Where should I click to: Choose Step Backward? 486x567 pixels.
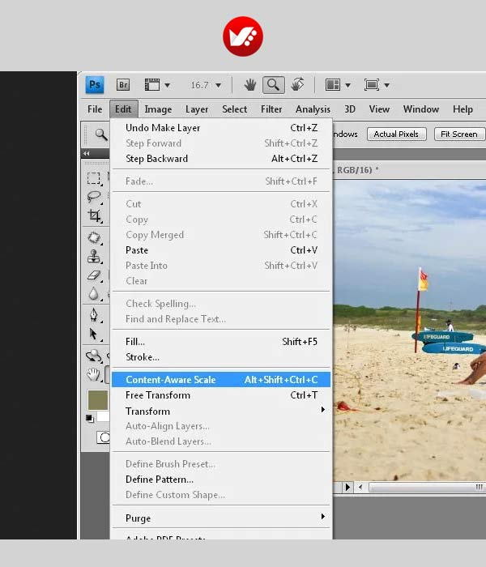(221, 159)
